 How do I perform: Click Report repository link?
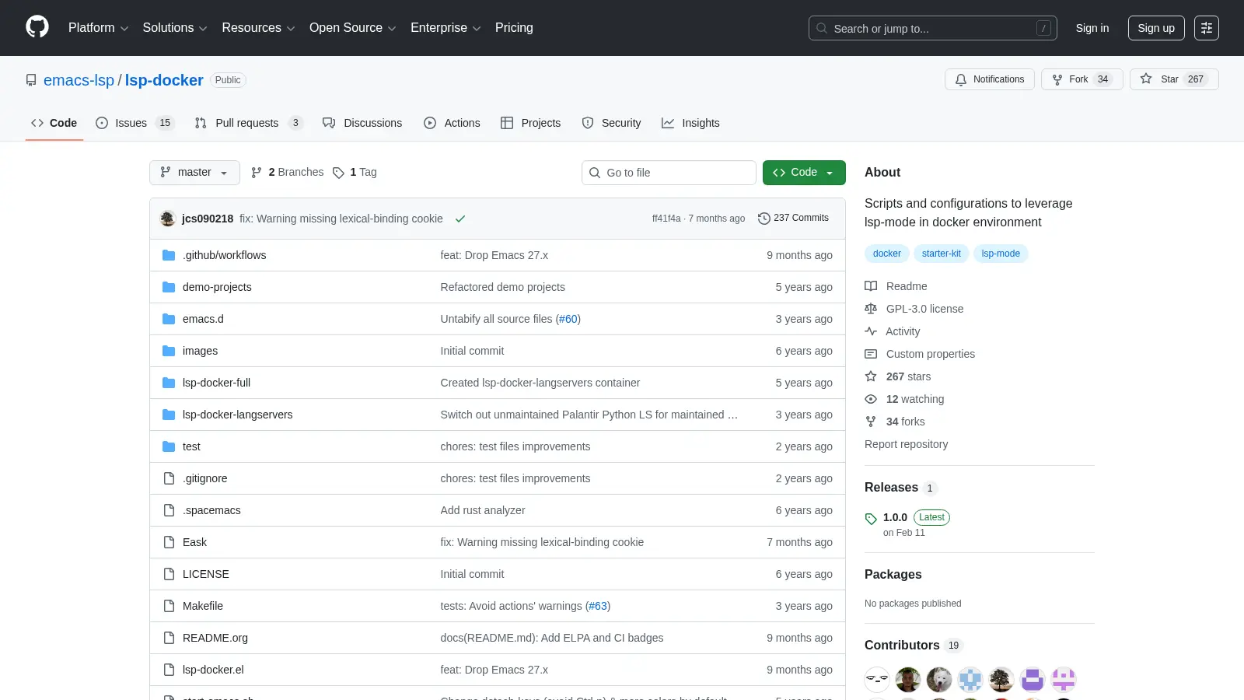(x=906, y=444)
